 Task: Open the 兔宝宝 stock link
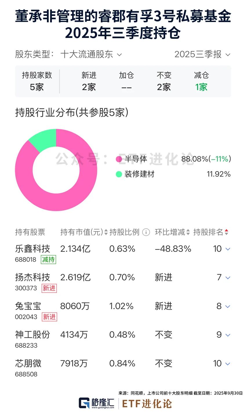point(28,306)
